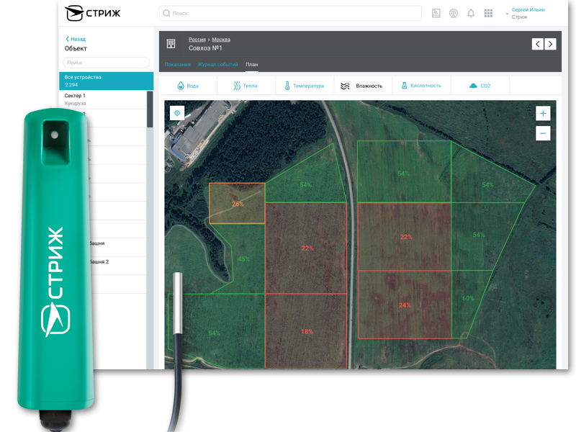Go to next object arrow

[550, 44]
